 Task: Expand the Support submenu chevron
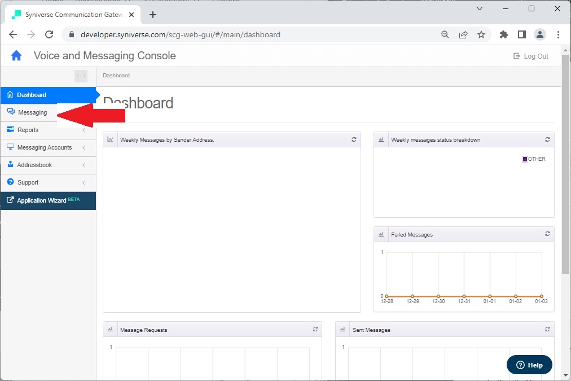click(x=84, y=182)
